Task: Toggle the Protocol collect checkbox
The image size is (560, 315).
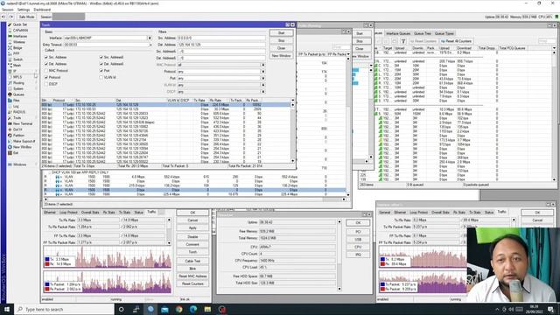Action: tap(46, 77)
